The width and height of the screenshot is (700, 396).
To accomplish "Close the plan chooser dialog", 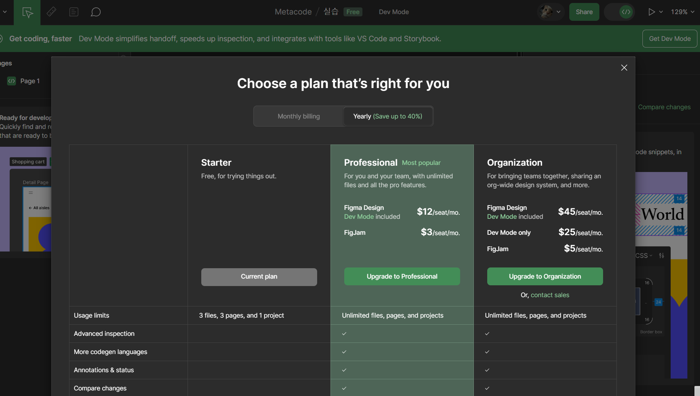I will tap(624, 68).
